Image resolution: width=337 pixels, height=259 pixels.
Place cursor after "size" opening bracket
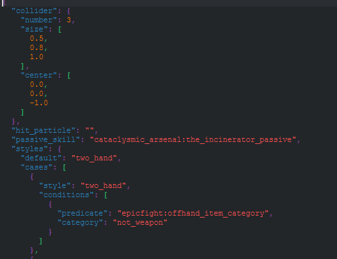[x=62, y=29]
